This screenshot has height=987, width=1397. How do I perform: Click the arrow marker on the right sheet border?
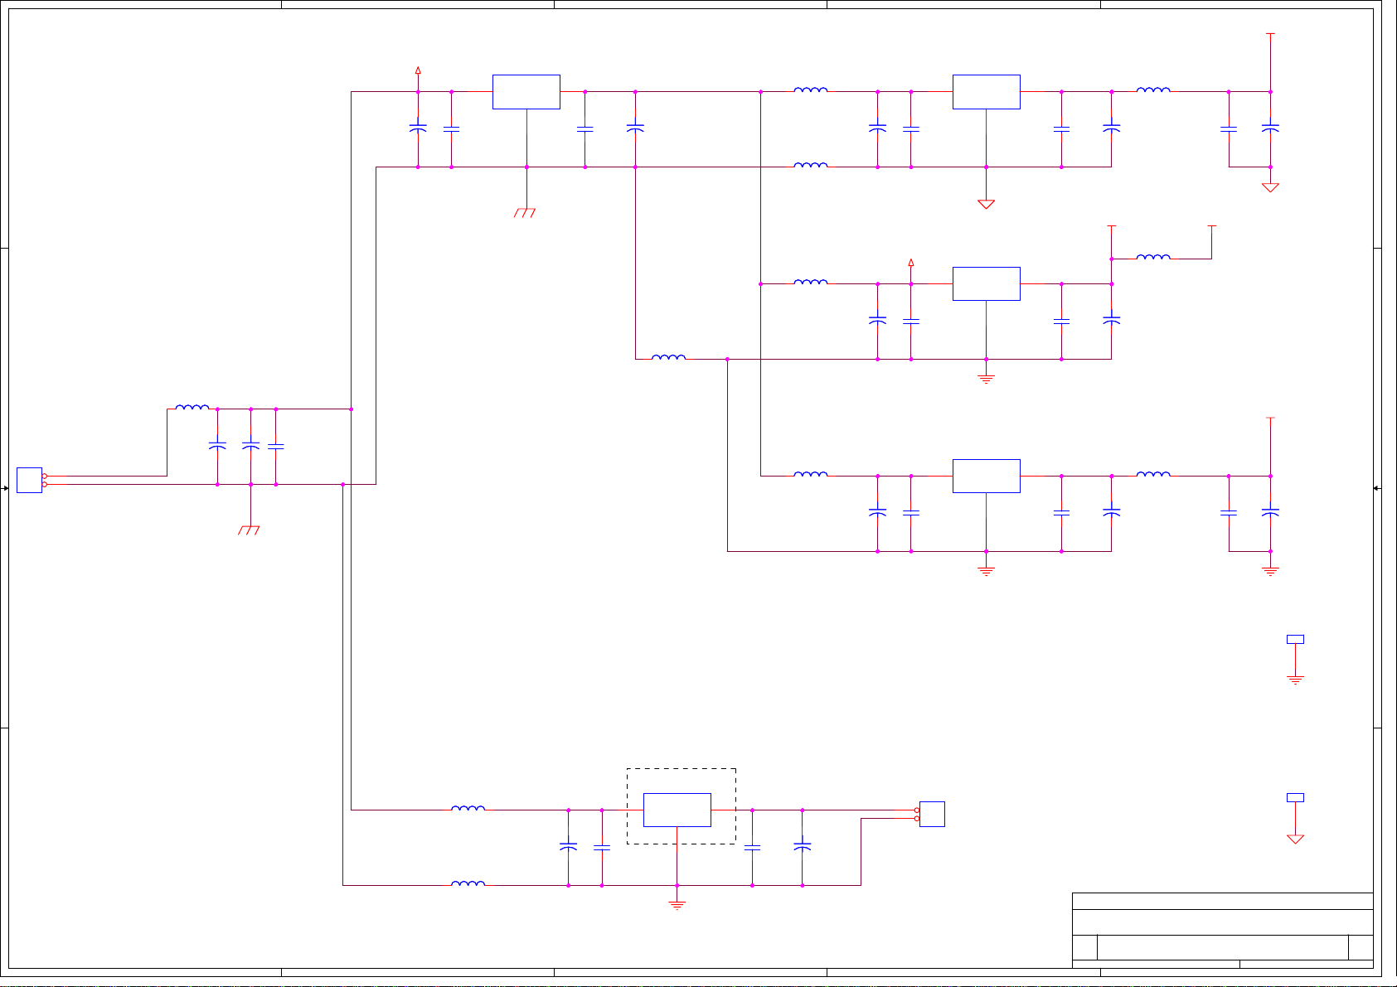pos(1377,488)
